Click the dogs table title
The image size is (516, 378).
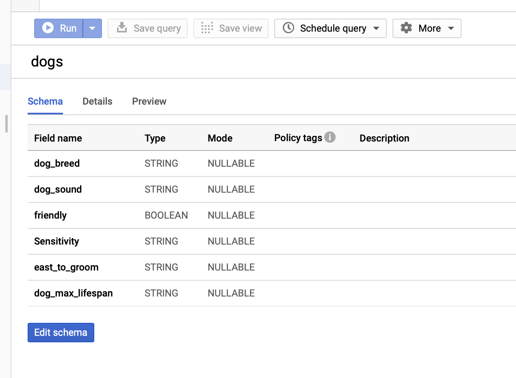click(47, 62)
